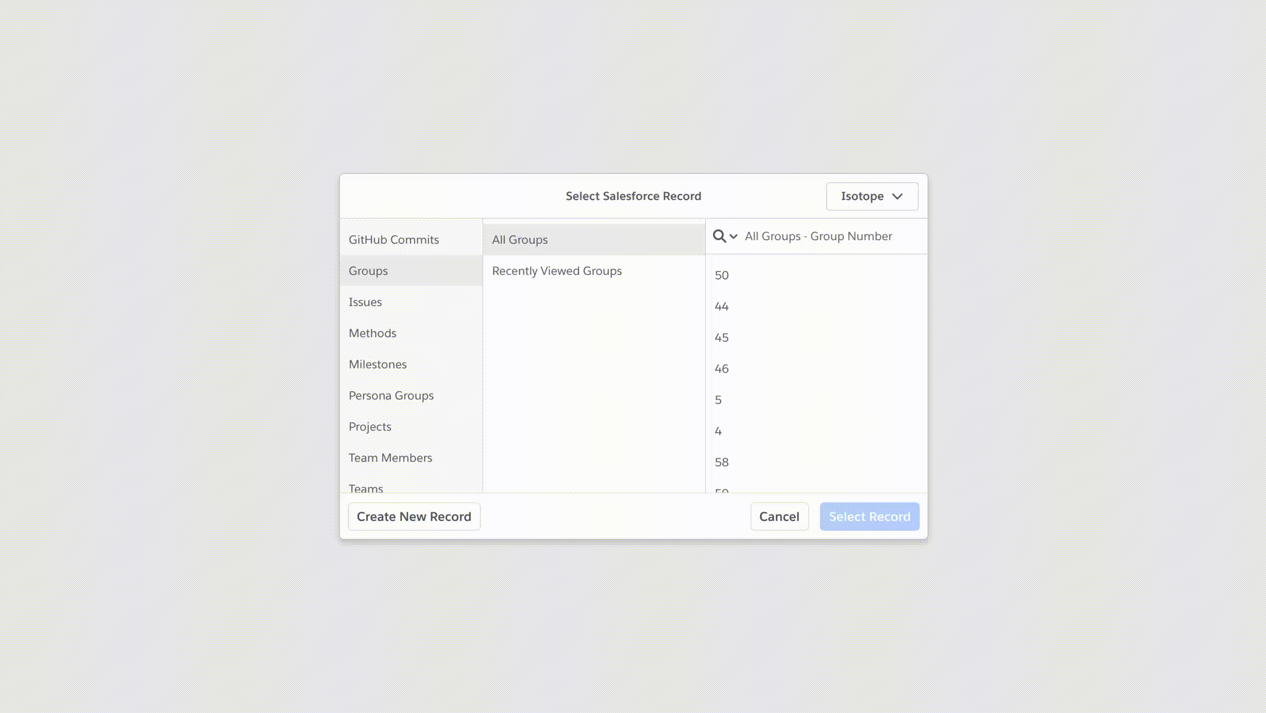1266x713 pixels.
Task: Click Create New Record button
Action: [414, 516]
